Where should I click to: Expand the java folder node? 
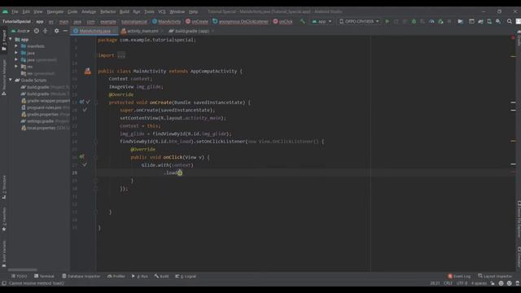coord(16,53)
